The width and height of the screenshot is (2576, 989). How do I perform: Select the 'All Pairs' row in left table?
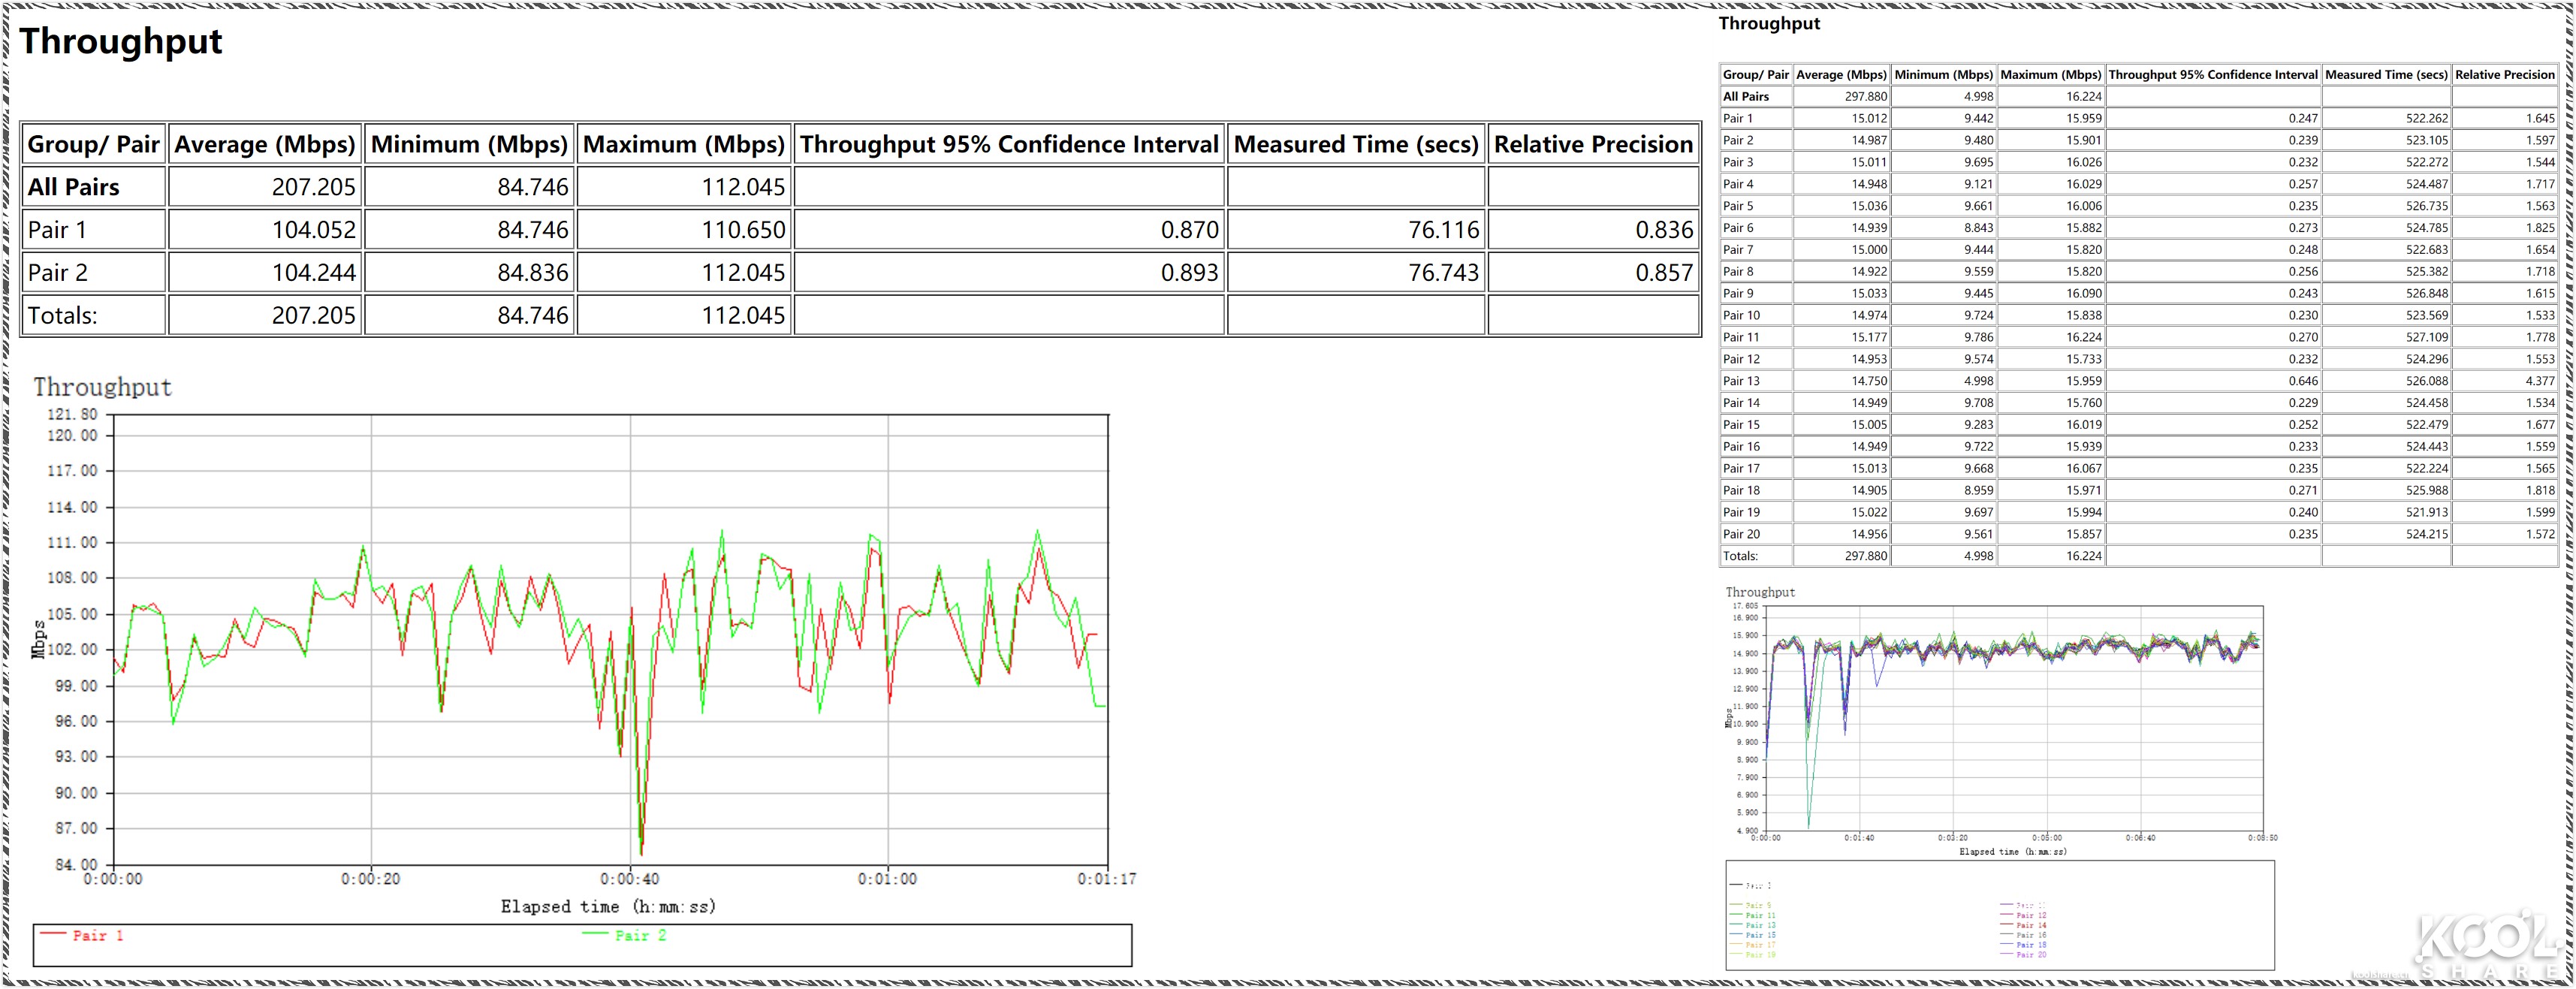coord(73,187)
